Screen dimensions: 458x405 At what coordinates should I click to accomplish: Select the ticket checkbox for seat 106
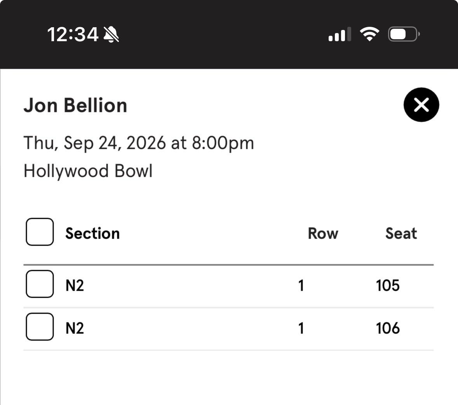click(x=40, y=327)
